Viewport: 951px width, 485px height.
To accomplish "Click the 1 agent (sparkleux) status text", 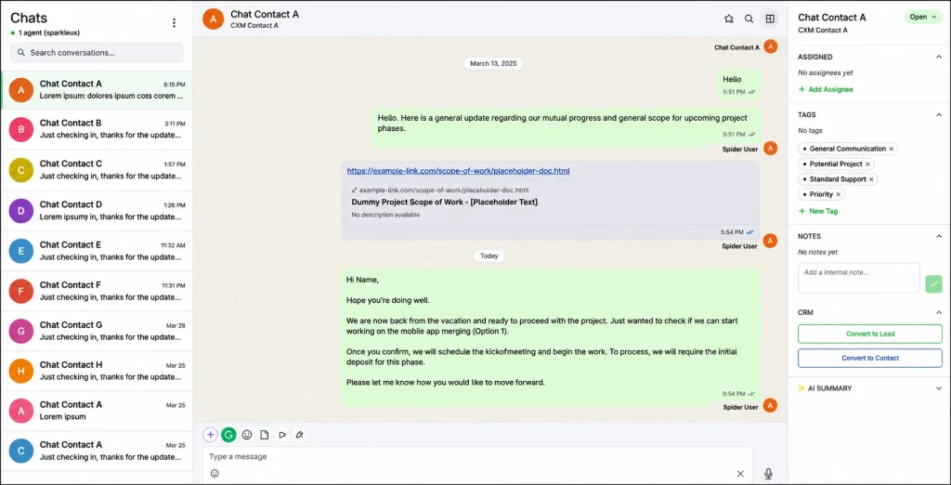I will click(x=48, y=33).
